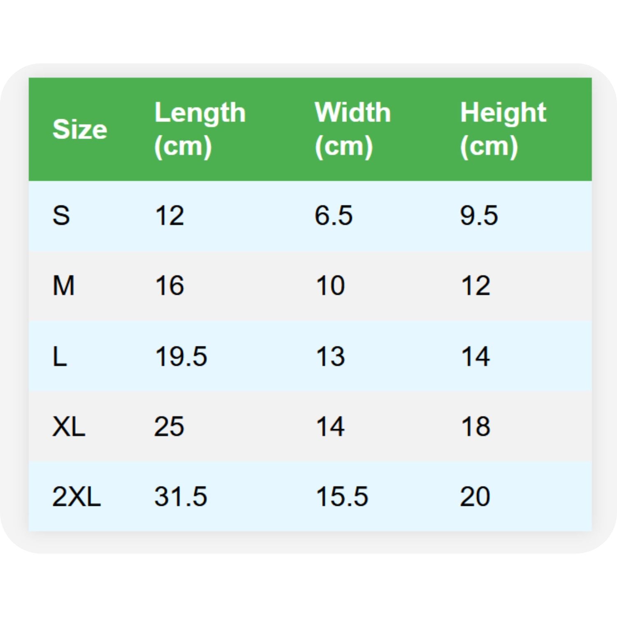Click the Height (cm) column header
Image resolution: width=617 pixels, height=617 pixels.
pyautogui.click(x=503, y=129)
